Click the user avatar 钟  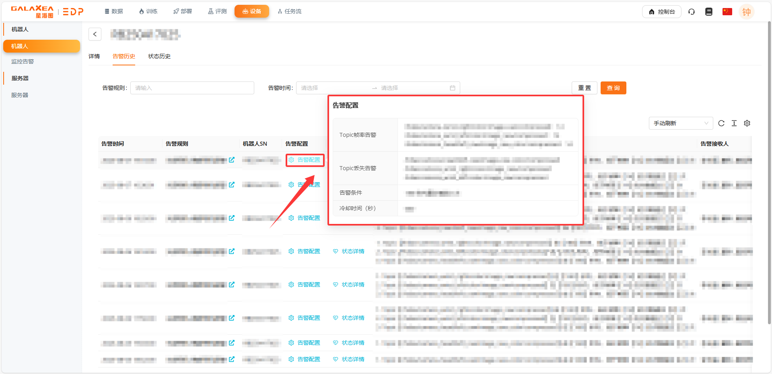coord(747,12)
